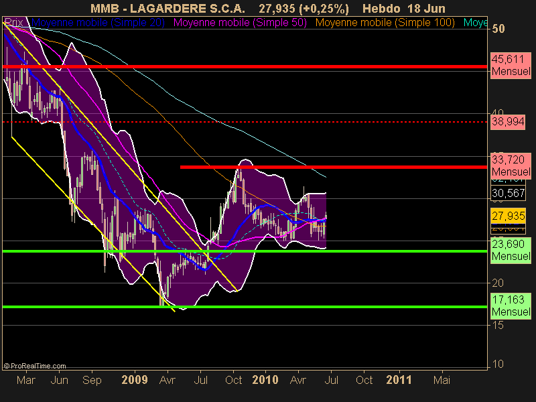536x402 pixels.
Task: Select the 30,567 price tag
Action: pos(508,193)
